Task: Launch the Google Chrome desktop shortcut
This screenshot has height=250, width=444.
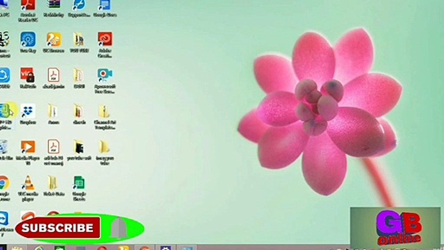Action: point(4,183)
